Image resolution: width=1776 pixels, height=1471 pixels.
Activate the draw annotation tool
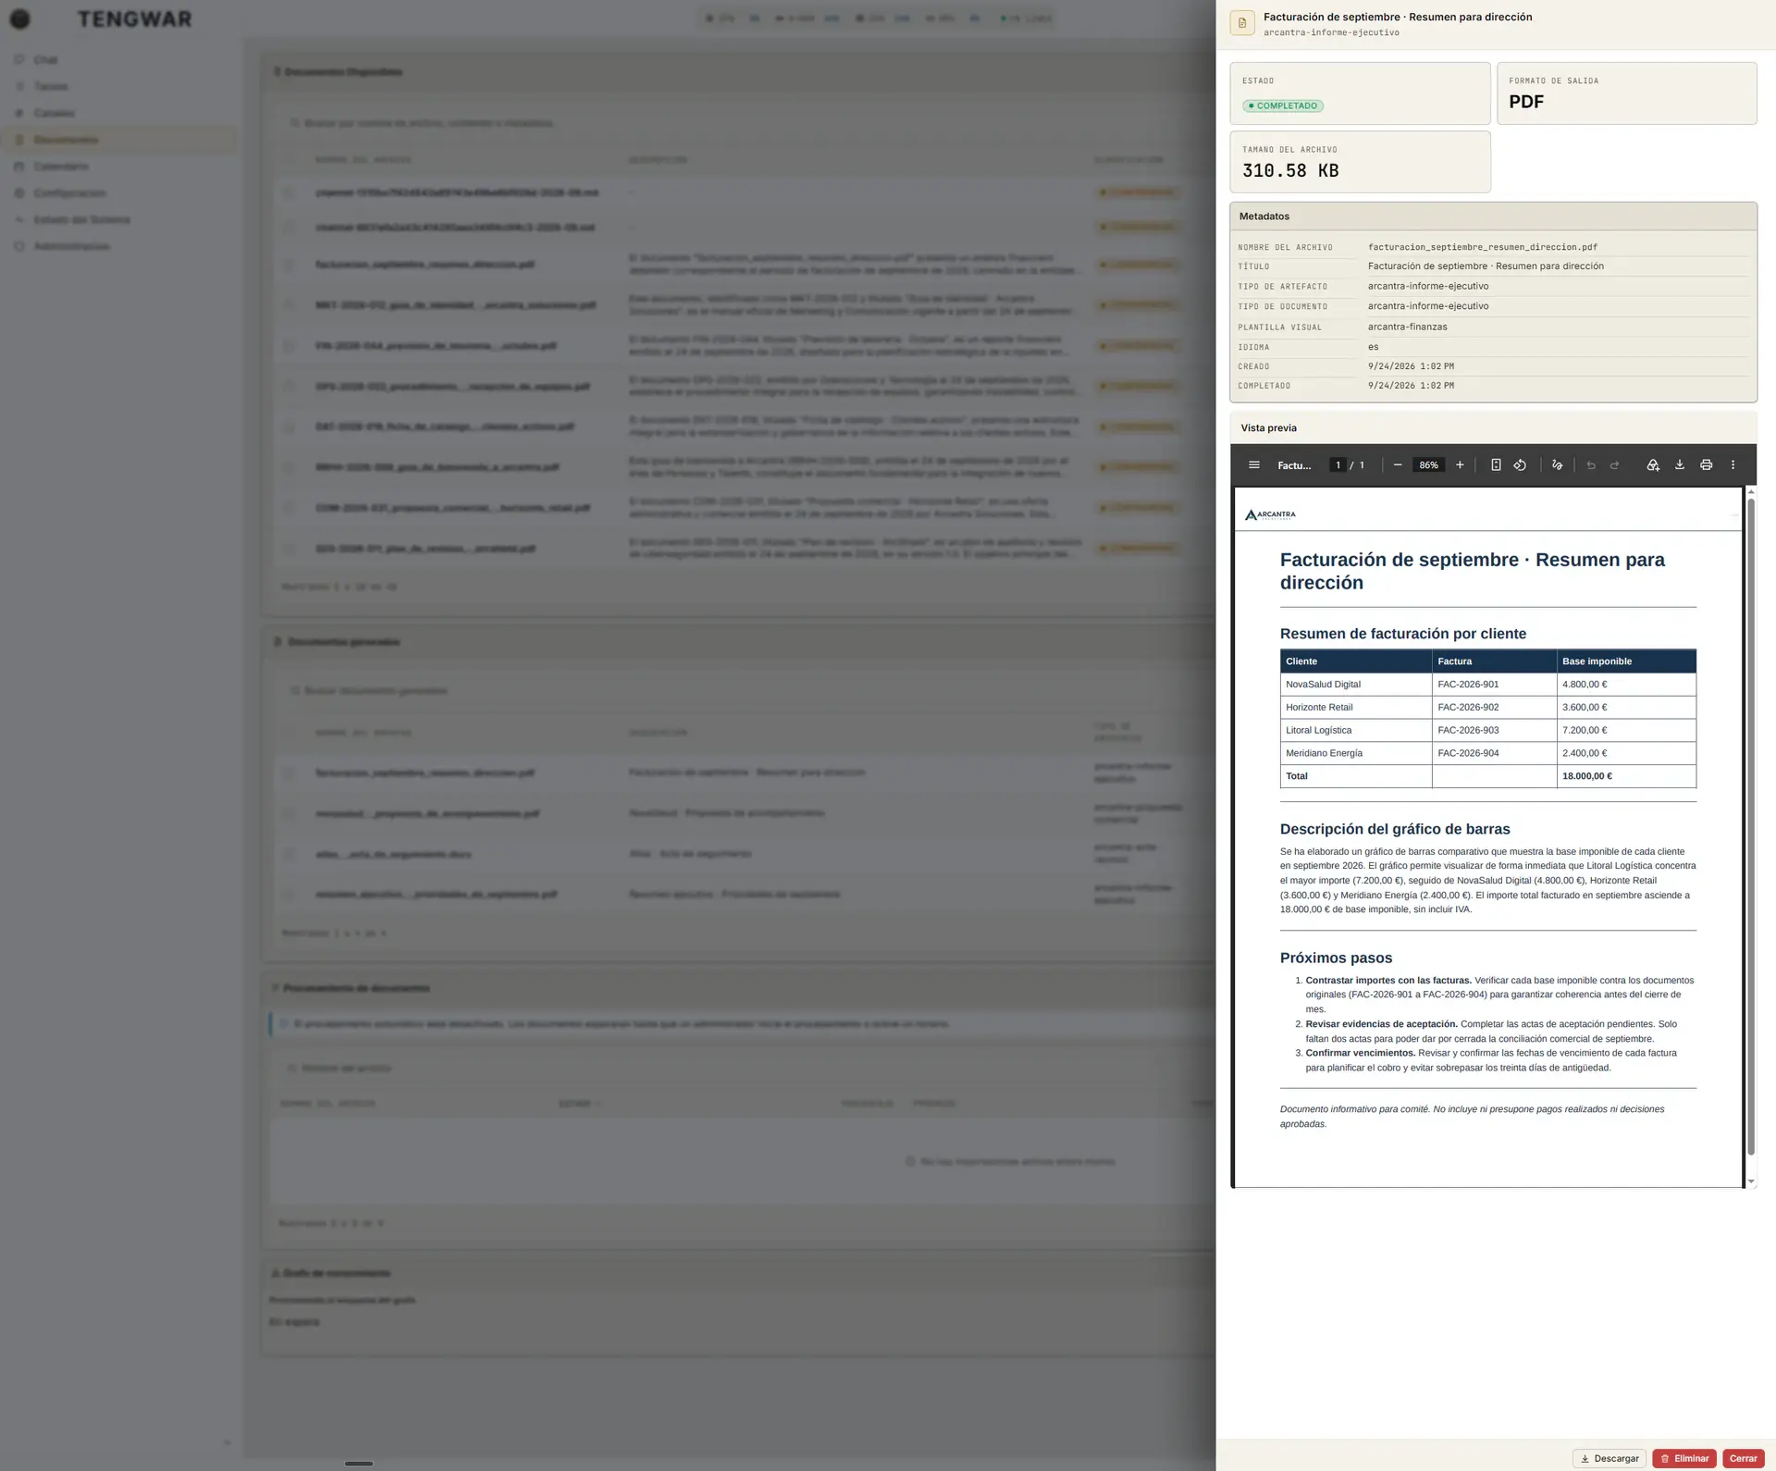[x=1558, y=465]
